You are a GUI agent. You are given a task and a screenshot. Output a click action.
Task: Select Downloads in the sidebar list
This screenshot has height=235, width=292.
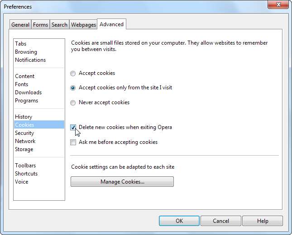click(x=28, y=92)
